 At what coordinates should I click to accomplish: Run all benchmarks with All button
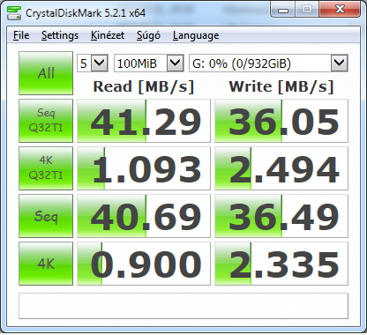(x=46, y=73)
